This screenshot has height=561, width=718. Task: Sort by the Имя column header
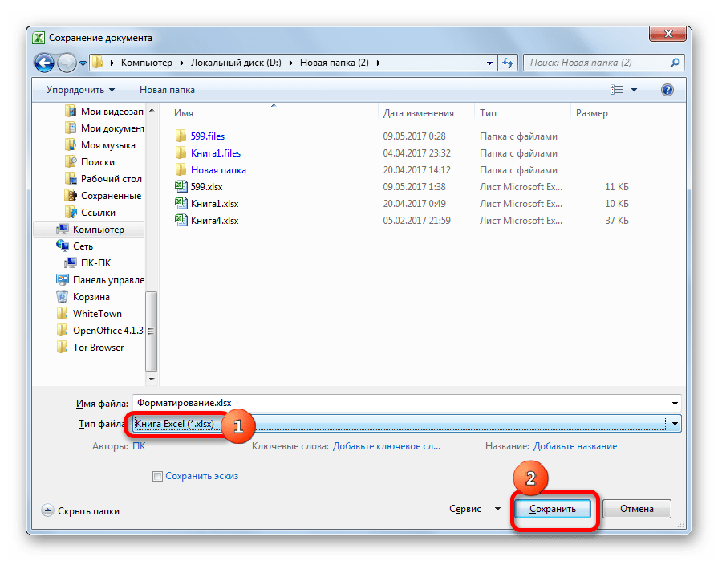coord(184,113)
